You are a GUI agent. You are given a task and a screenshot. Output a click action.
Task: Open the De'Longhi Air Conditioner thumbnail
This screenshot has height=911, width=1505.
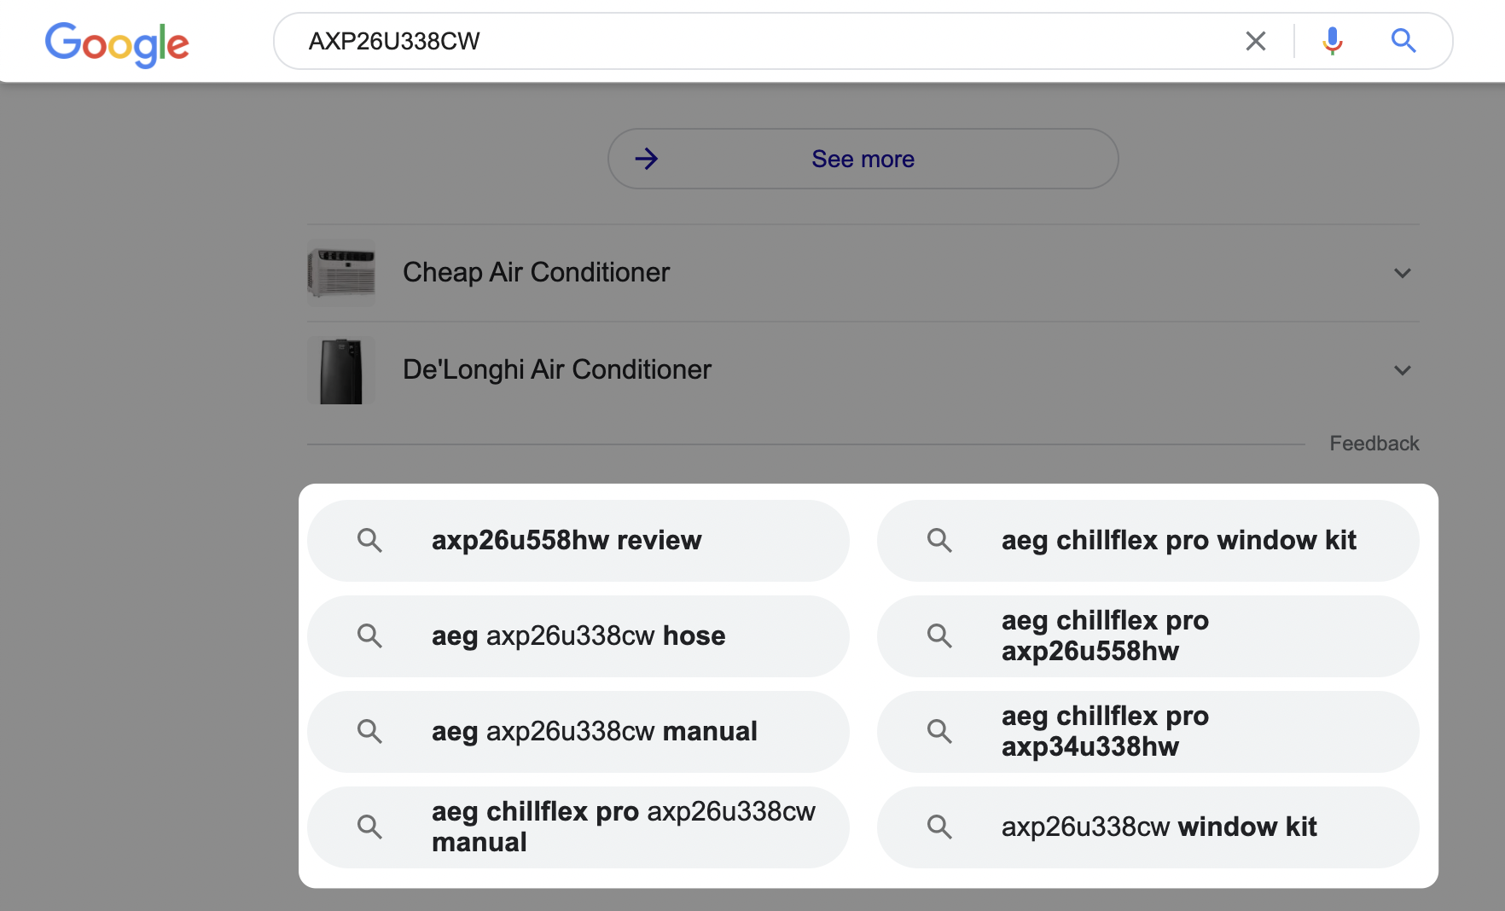coord(341,370)
